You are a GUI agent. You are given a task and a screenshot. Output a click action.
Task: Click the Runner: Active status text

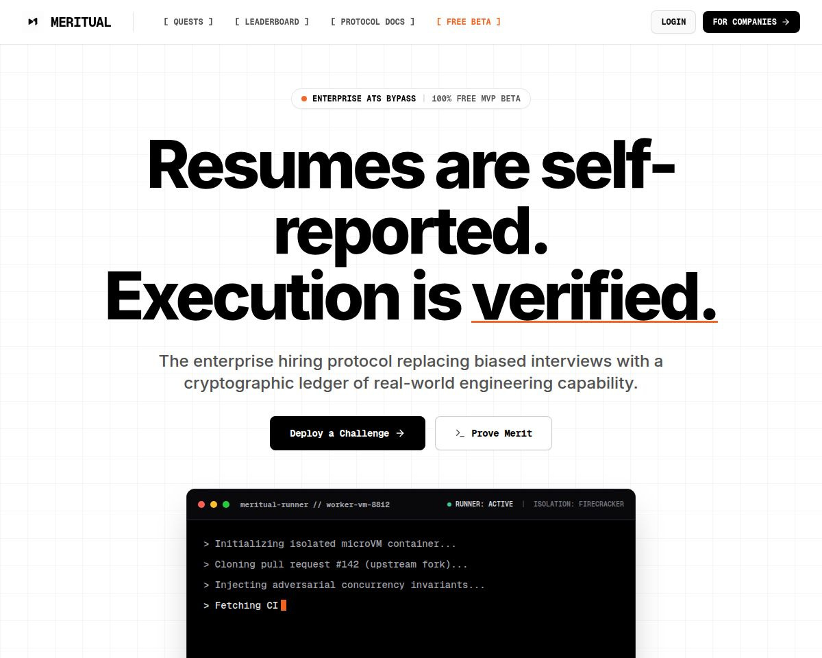pos(484,504)
